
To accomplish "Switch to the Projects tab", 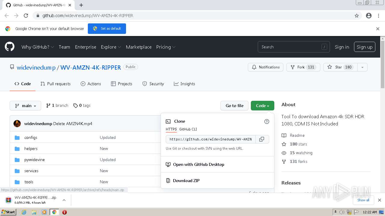I will [122, 84].
